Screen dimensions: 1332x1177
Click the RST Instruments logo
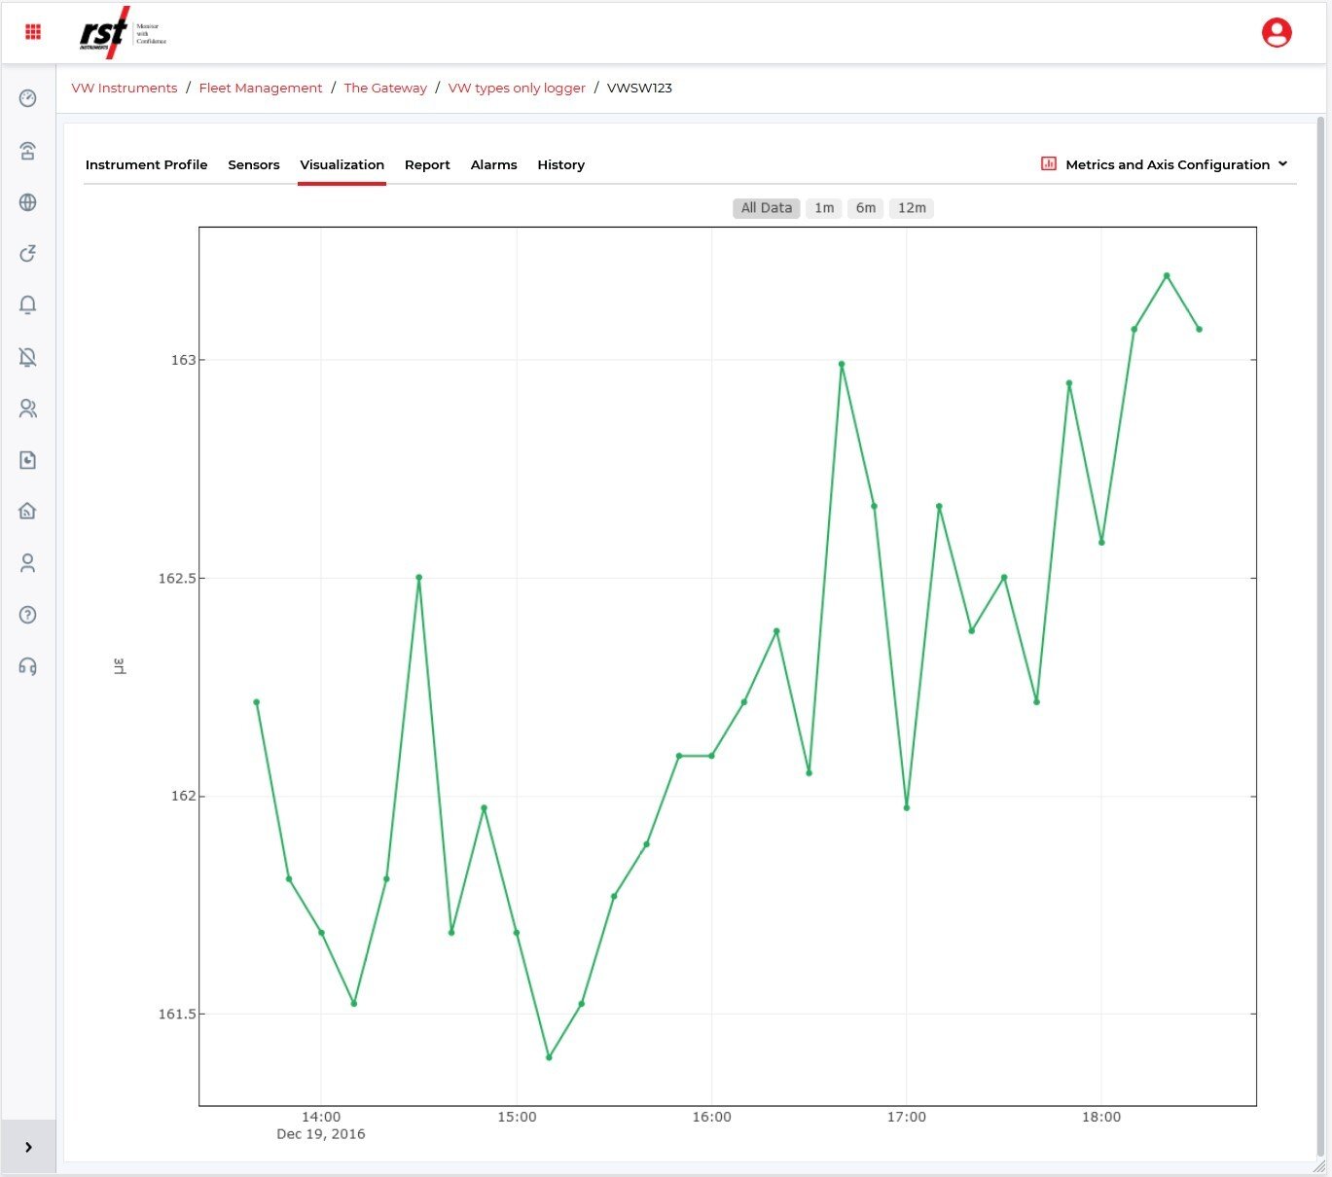pyautogui.click(x=123, y=33)
